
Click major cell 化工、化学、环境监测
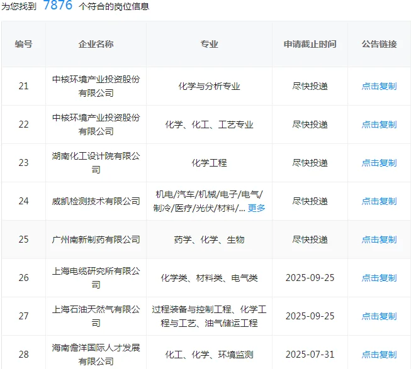209,355
